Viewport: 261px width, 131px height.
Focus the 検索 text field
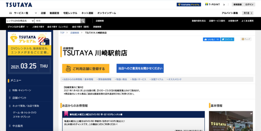[57, 21]
